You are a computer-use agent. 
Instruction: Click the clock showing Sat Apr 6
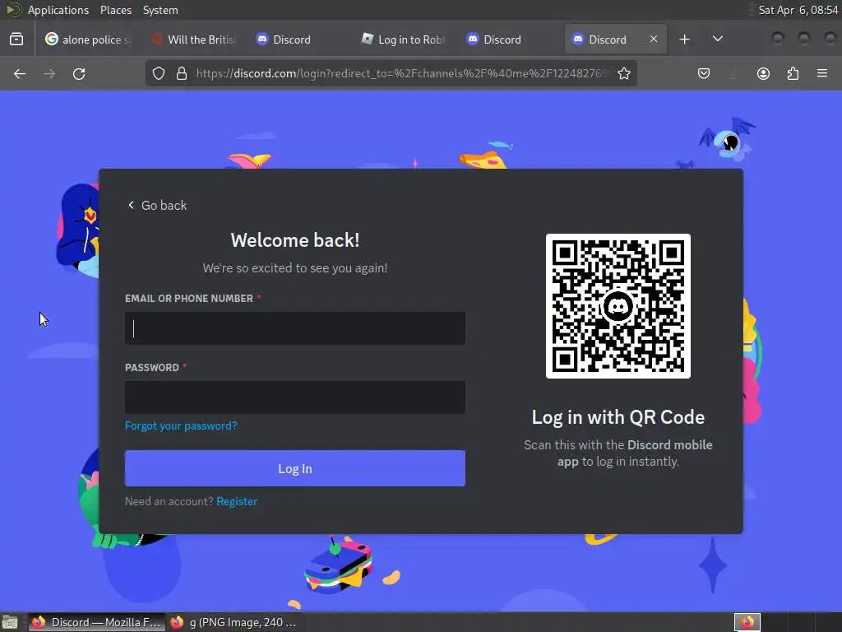[x=798, y=10]
